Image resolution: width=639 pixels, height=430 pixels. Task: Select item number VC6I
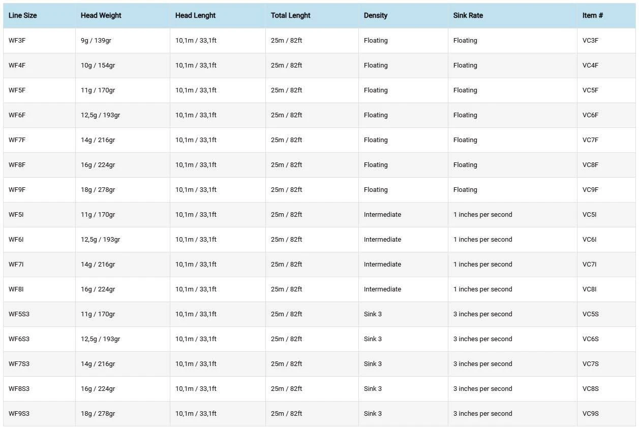click(x=590, y=240)
